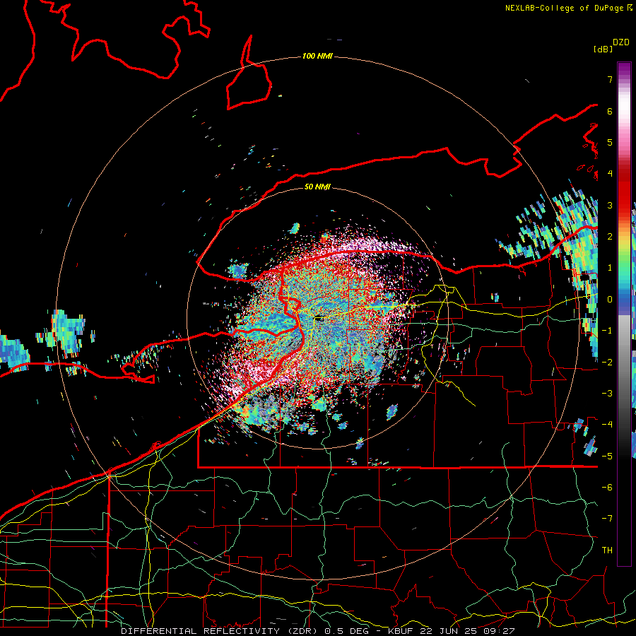636x636 pixels.
Task: Click the 1 value on the color scale
Action: [610, 268]
